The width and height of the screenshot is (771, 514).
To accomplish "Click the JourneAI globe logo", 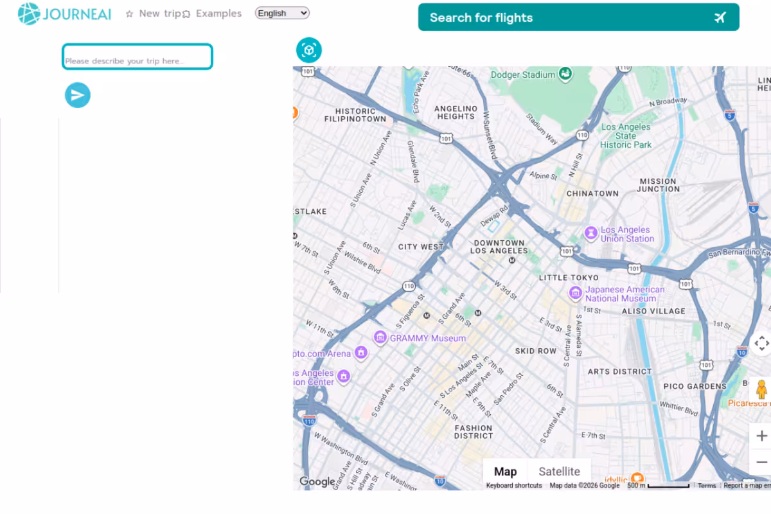I will (29, 13).
